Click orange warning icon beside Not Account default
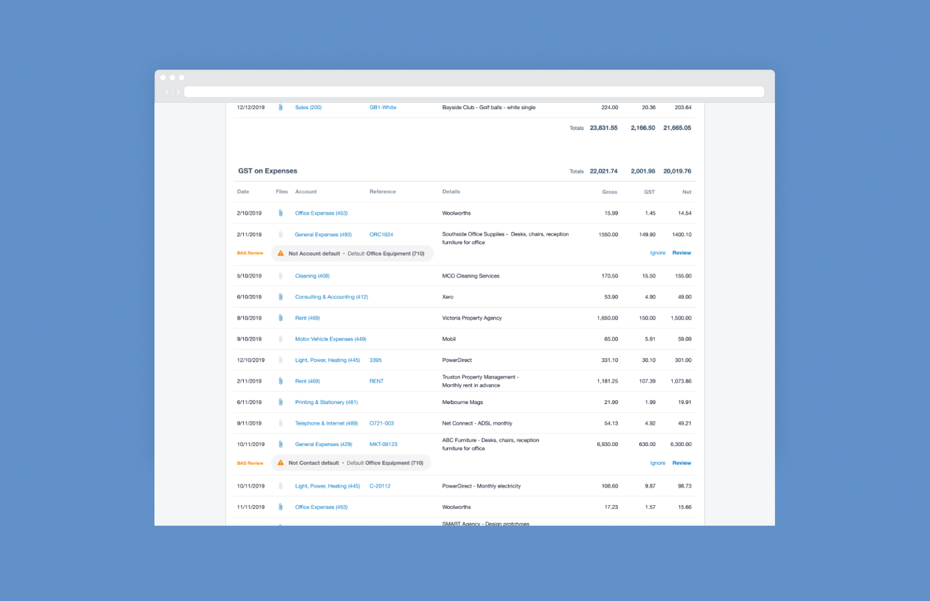 tap(280, 253)
